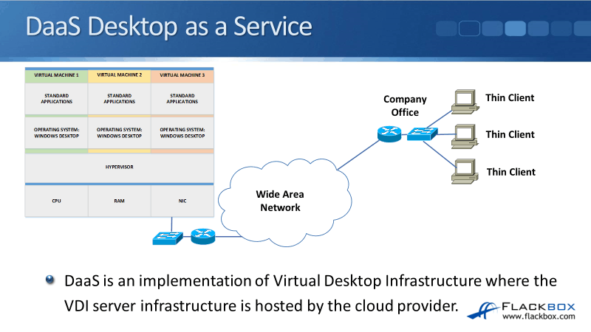The image size is (591, 332).
Task: Click the router icon beside the Wide Area Network cloud bottom-left
Action: (x=201, y=238)
